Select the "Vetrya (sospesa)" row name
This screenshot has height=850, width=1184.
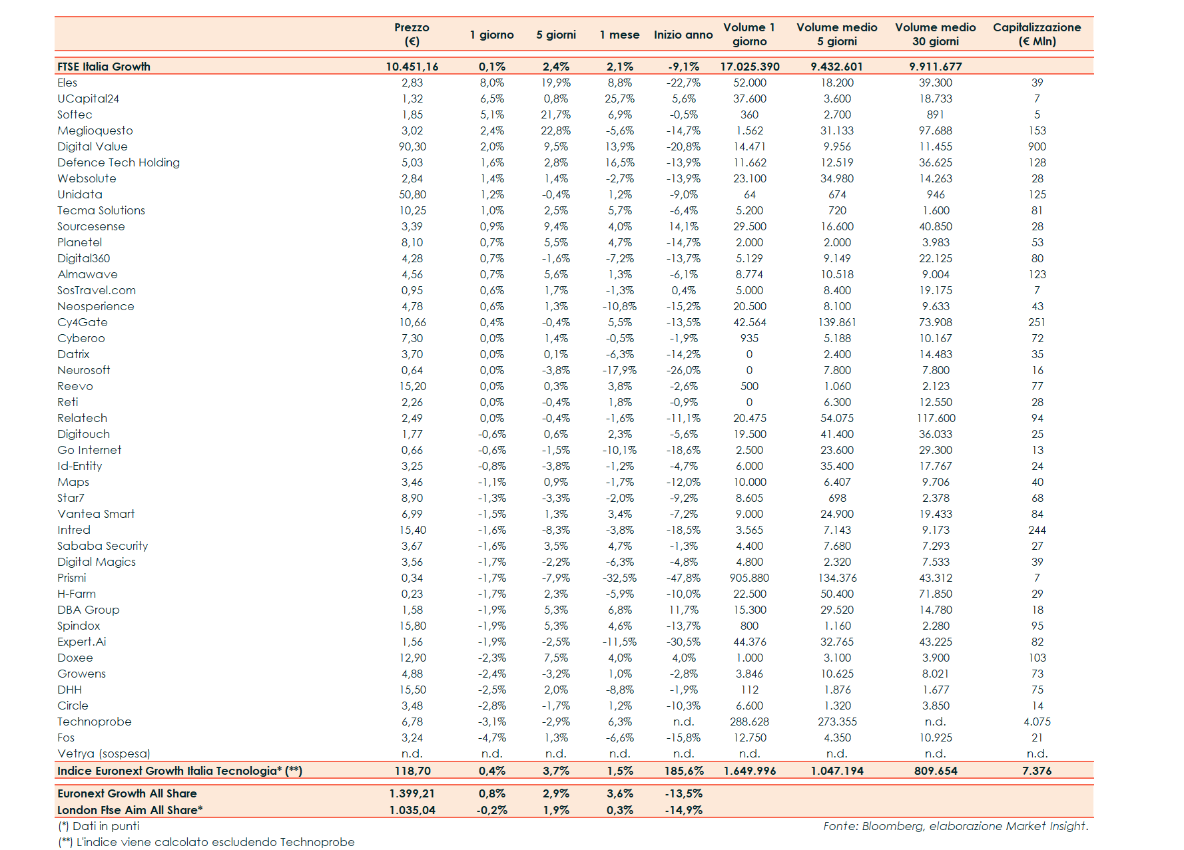pyautogui.click(x=104, y=753)
